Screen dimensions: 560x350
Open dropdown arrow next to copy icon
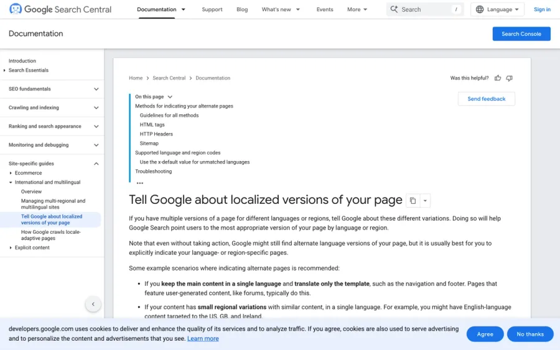[425, 201]
